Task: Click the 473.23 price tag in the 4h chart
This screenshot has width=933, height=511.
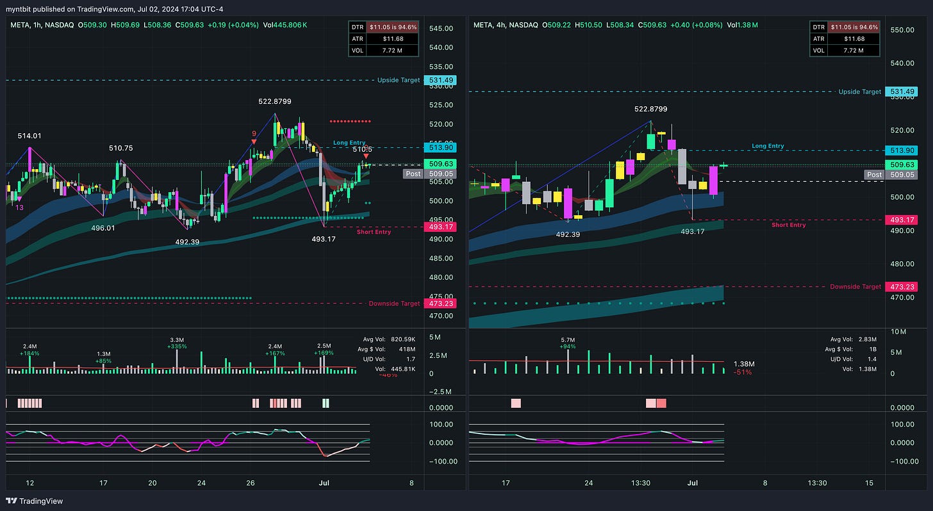Action: tap(900, 286)
